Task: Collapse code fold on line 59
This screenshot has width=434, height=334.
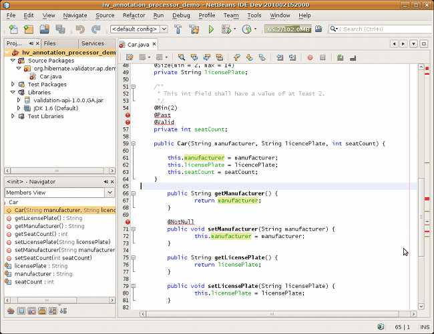Action: click(134, 143)
